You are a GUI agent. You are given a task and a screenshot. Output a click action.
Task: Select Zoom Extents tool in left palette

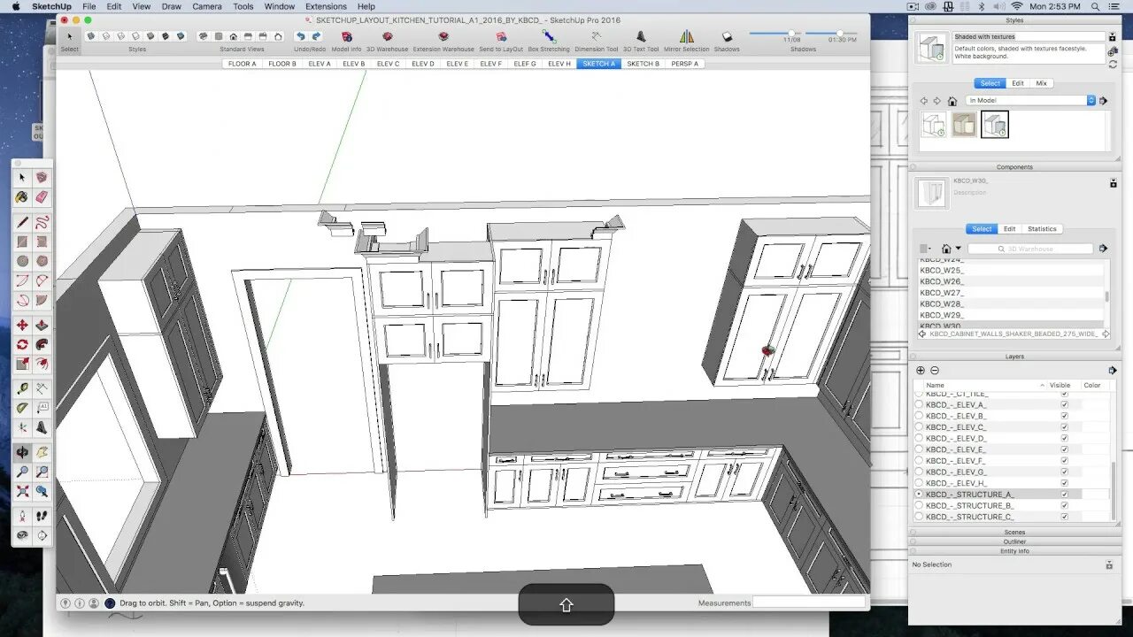tap(22, 491)
